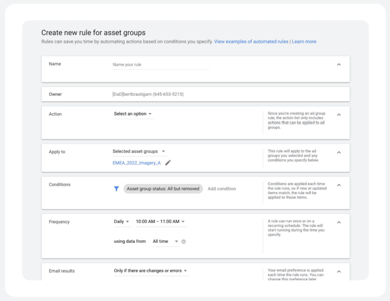Click the pencil edit icon beside EMEA_2022_Imagery_A
Image resolution: width=390 pixels, height=301 pixels.
coord(168,163)
